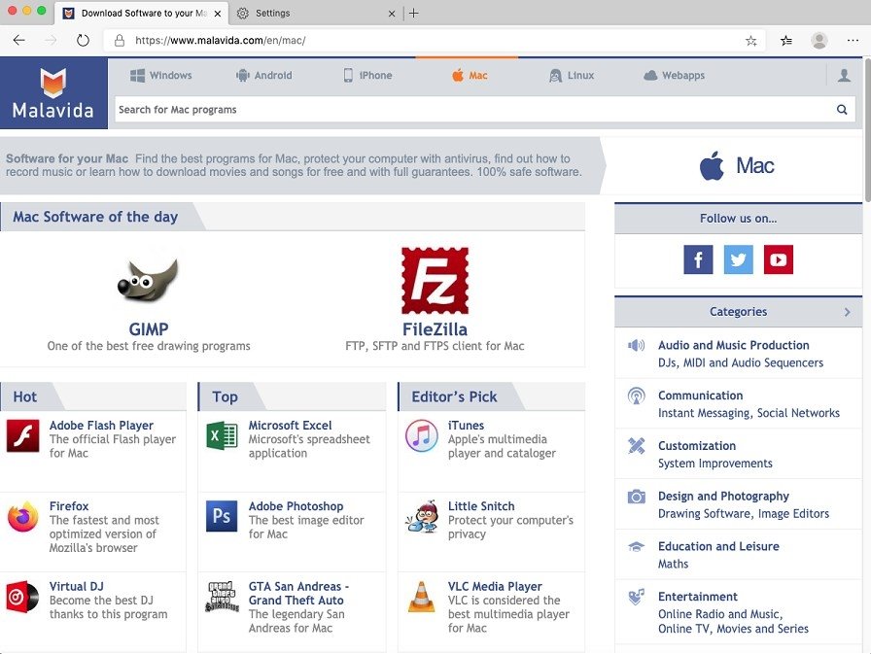Open the Maths subcategory link
Viewport: 871px width, 654px height.
(x=674, y=564)
